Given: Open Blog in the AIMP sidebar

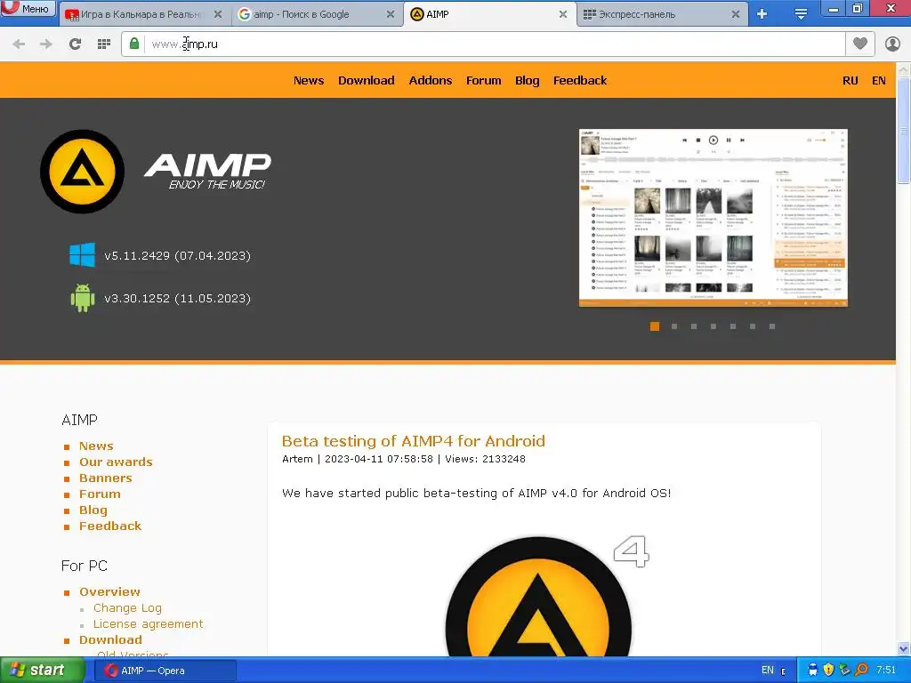Looking at the screenshot, I should tap(93, 510).
